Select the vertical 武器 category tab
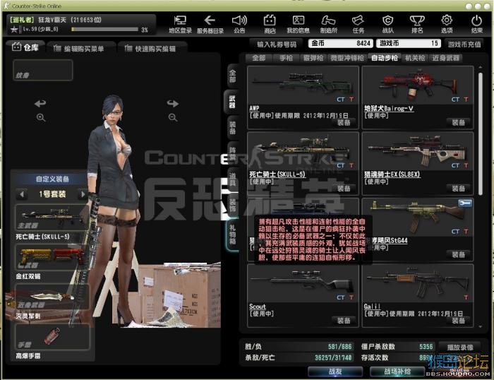The image size is (494, 380). tap(232, 102)
